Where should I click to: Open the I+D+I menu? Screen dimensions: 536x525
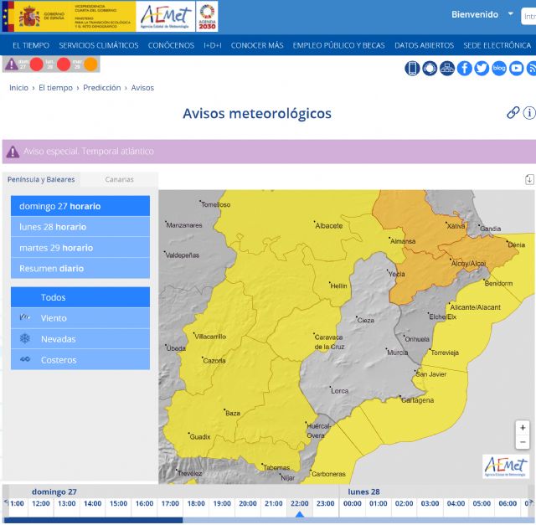[x=212, y=45]
